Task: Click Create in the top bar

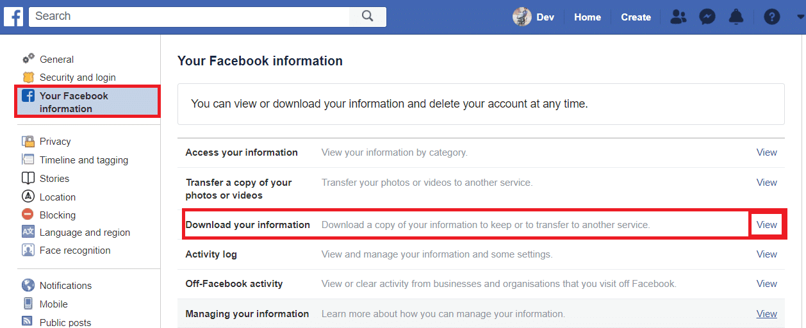Action: pos(636,17)
